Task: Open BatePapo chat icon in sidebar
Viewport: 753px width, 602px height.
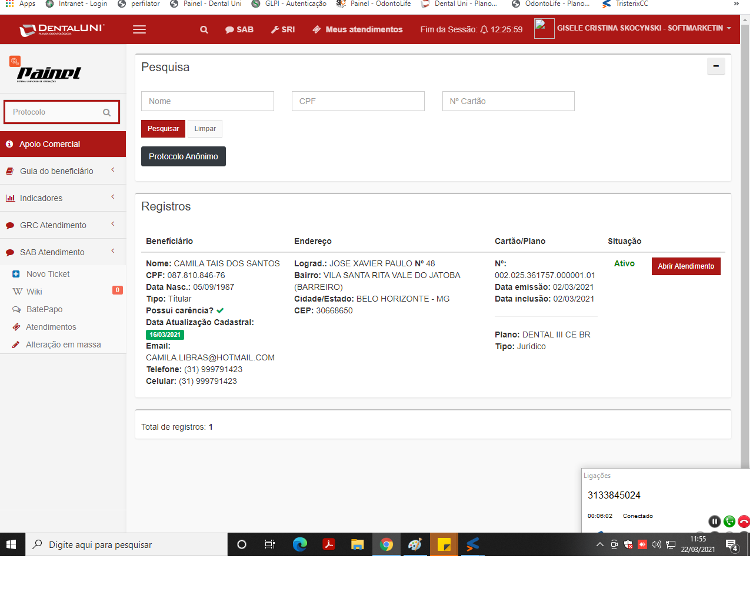Action: (16, 309)
